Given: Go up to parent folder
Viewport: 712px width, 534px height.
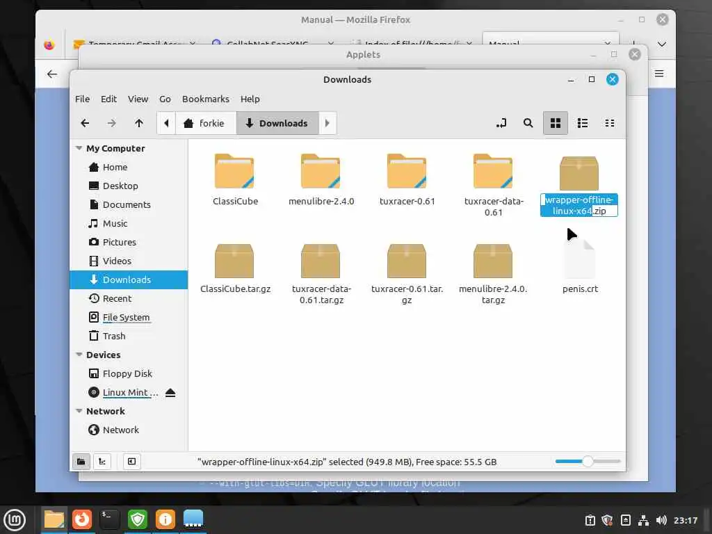Looking at the screenshot, I should click(139, 123).
